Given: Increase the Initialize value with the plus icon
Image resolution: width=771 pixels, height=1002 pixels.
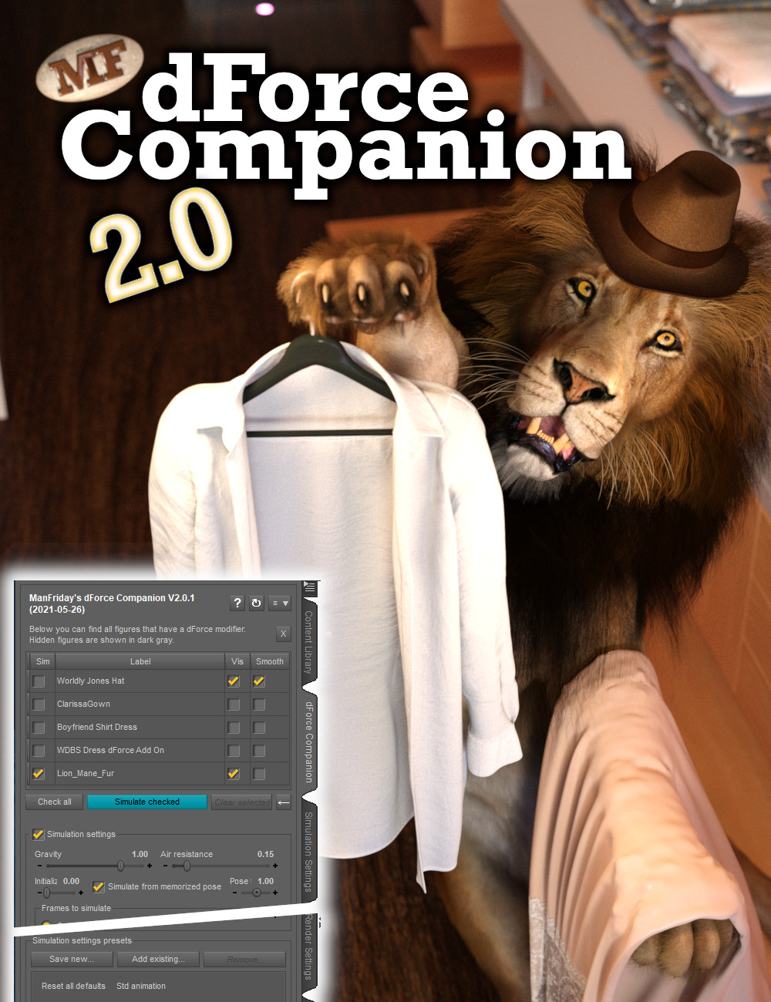Looking at the screenshot, I should (81, 893).
